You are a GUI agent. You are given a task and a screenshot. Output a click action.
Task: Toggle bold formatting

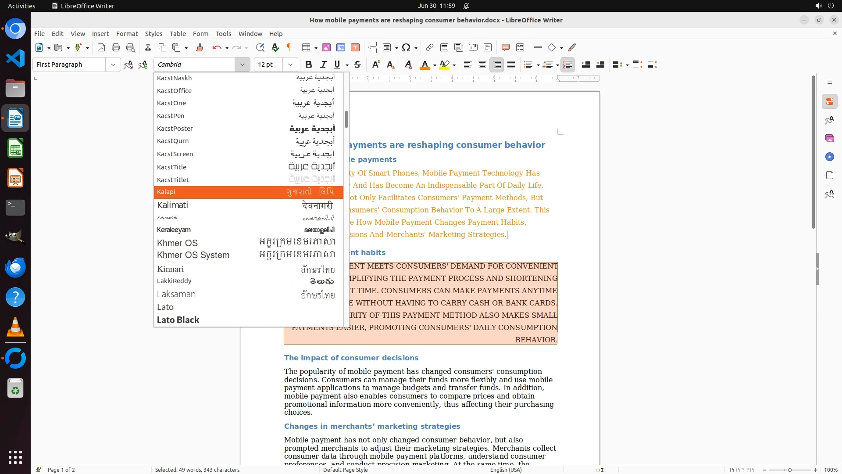[x=309, y=65]
